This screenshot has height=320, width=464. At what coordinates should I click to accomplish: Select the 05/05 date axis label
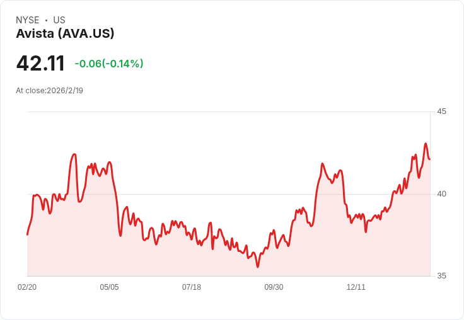click(109, 287)
